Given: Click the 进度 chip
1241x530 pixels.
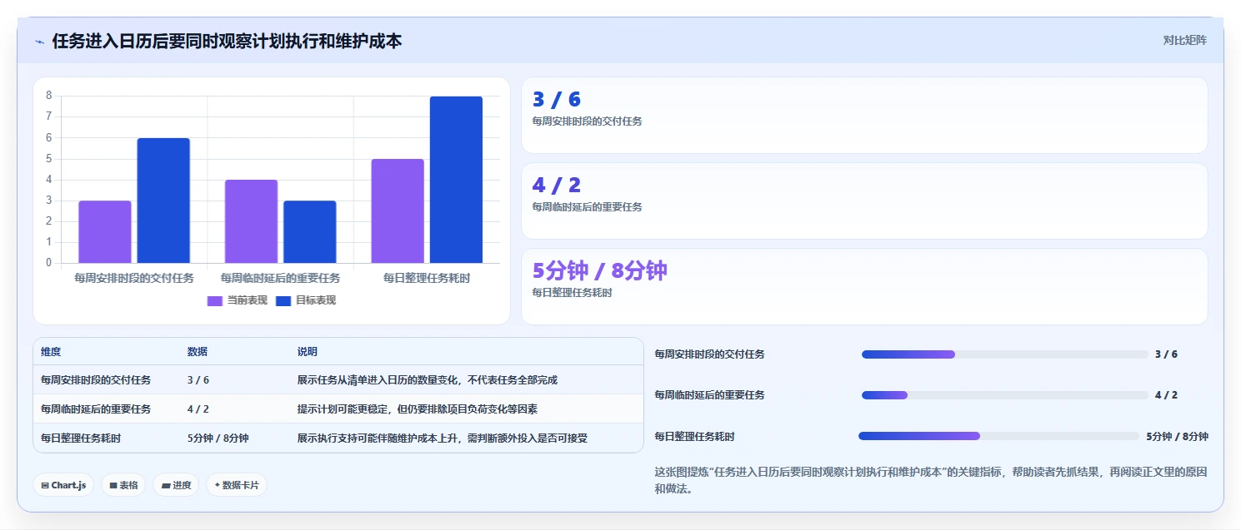Looking at the screenshot, I should (x=176, y=485).
